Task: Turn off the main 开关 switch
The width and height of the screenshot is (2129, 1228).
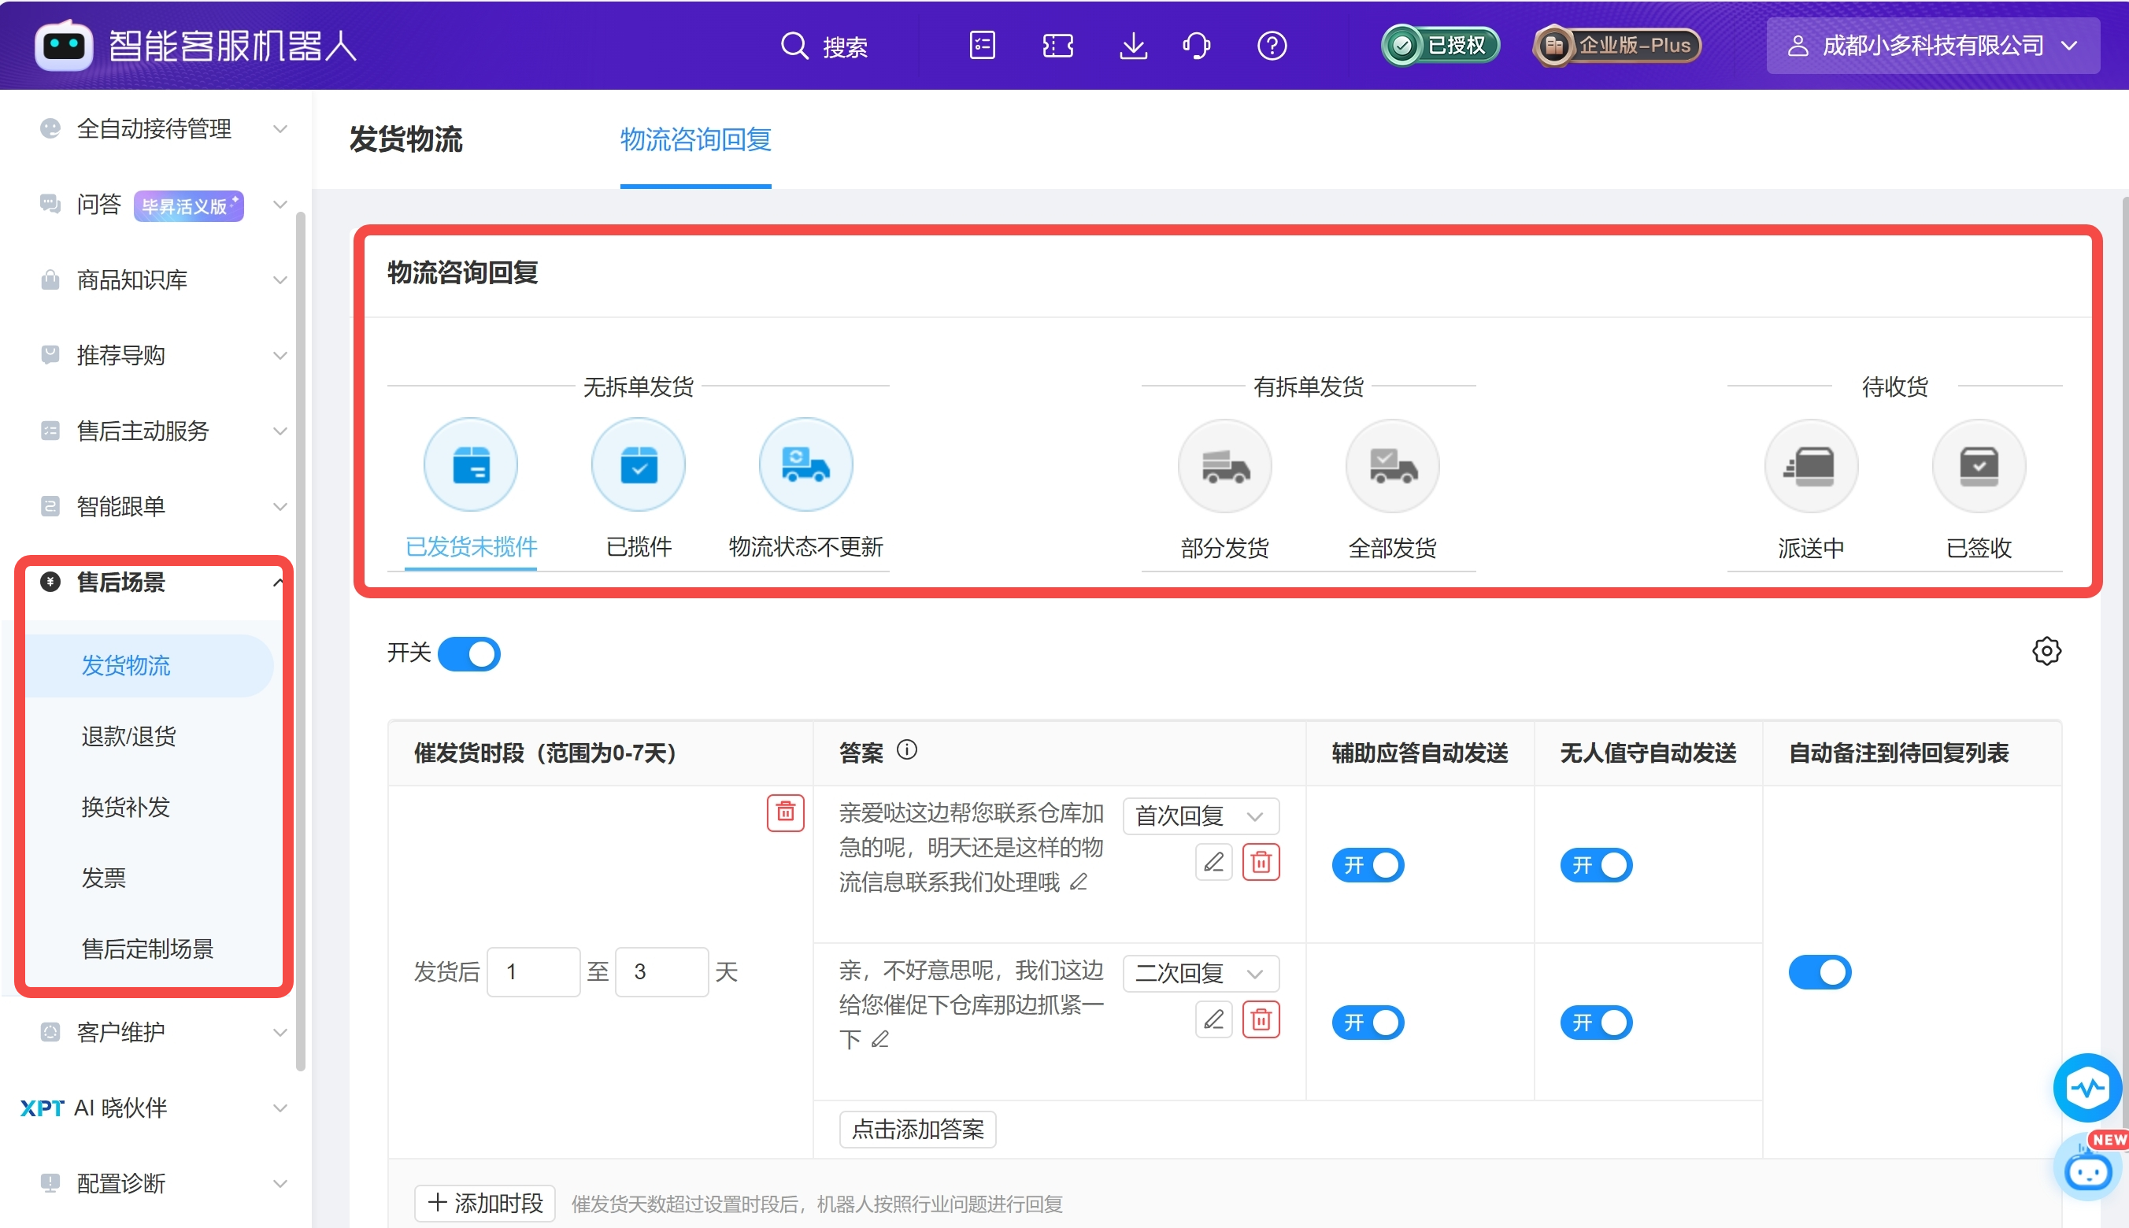Action: [x=469, y=653]
